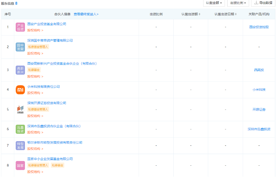Click the 国中常荣 company logo icon

[x=20, y=47]
